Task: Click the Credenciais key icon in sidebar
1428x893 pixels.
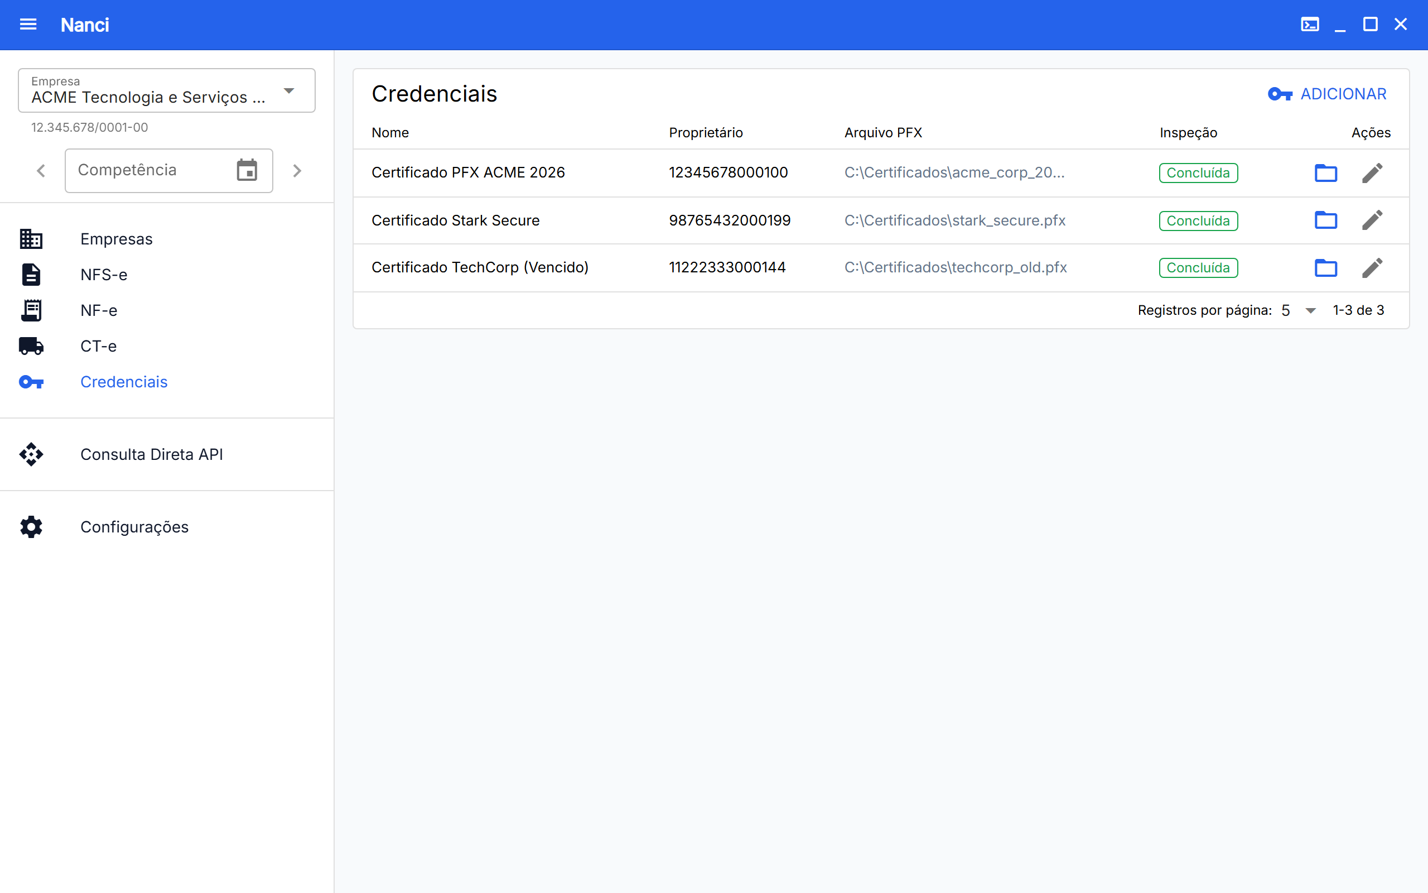Action: 31,382
